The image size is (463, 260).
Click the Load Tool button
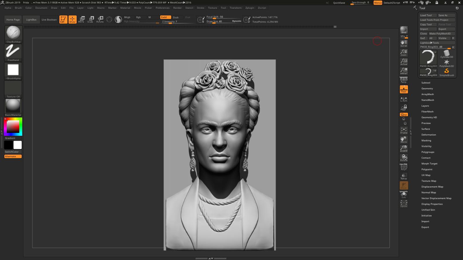pos(428,15)
